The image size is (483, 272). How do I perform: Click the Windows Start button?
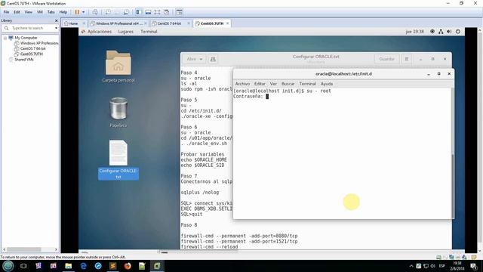click(x=8, y=266)
